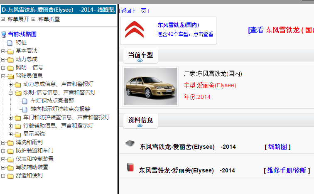Click 包含42个车型，点击查看 link
Image resolution: width=314 pixels, height=194 pixels.
pyautogui.click(x=185, y=34)
